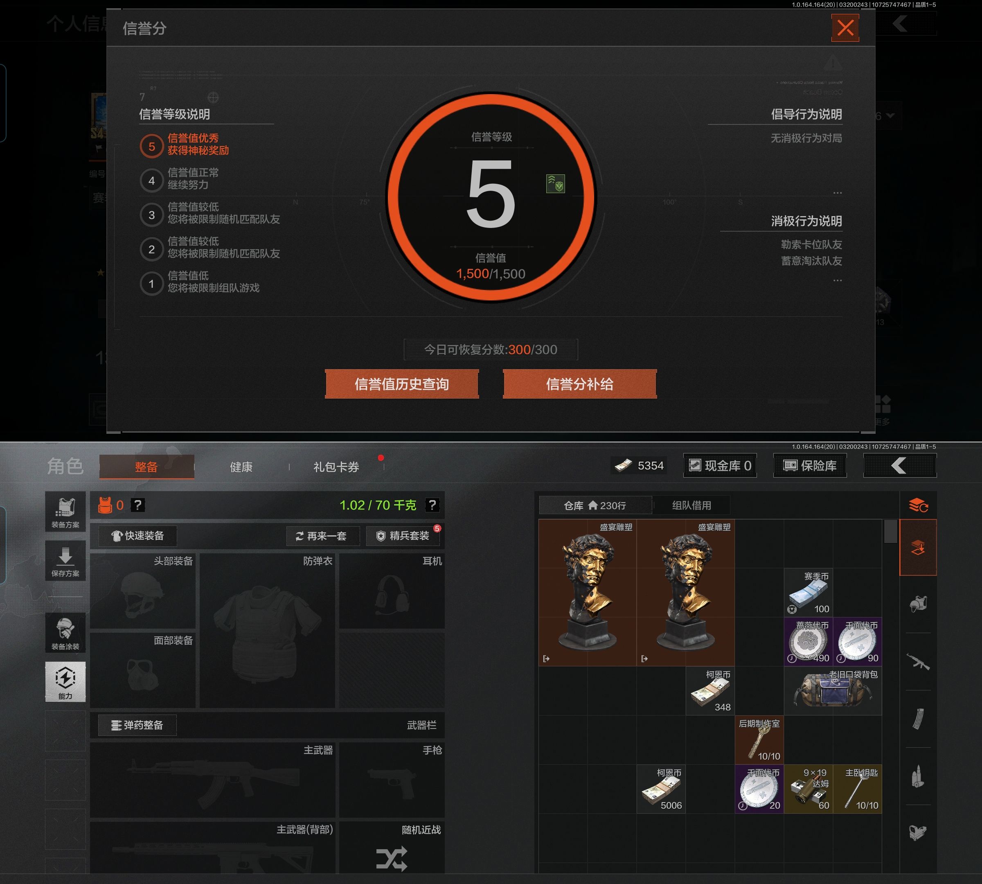The height and width of the screenshot is (884, 982).
Task: Click the warehouse scrollbar handle
Action: [890, 531]
